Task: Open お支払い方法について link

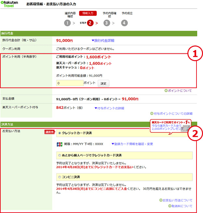Action: click(176, 200)
